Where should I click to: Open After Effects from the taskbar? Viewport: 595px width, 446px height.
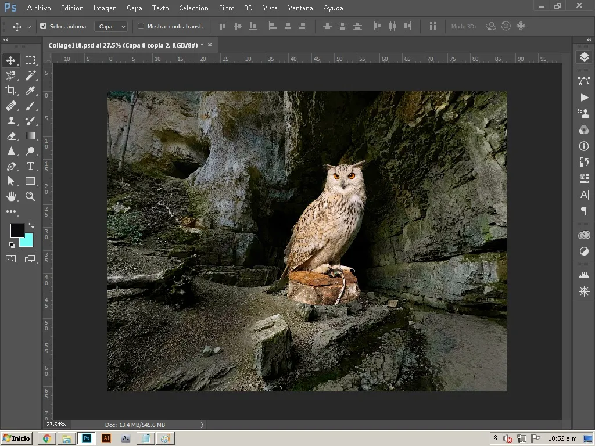tap(126, 438)
